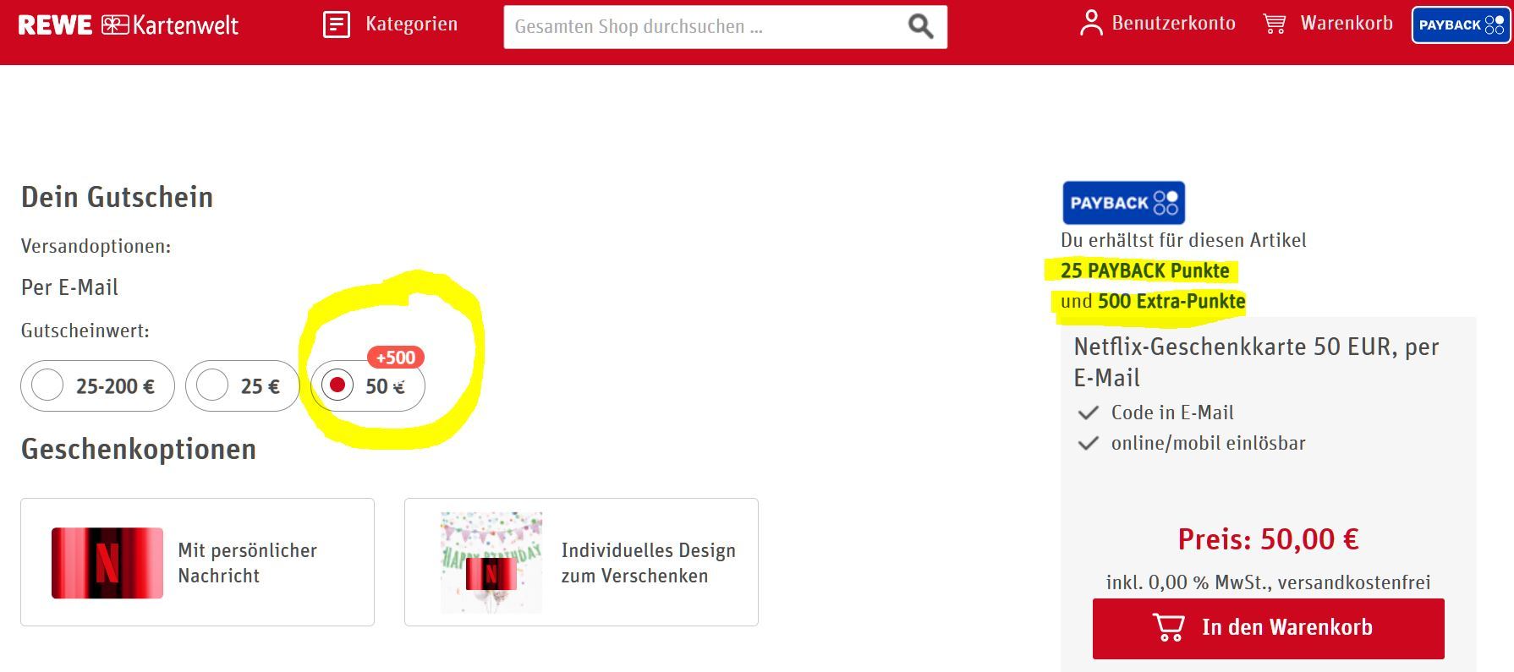
Task: Click the Warenkorb cart icon in header
Action: [1275, 24]
